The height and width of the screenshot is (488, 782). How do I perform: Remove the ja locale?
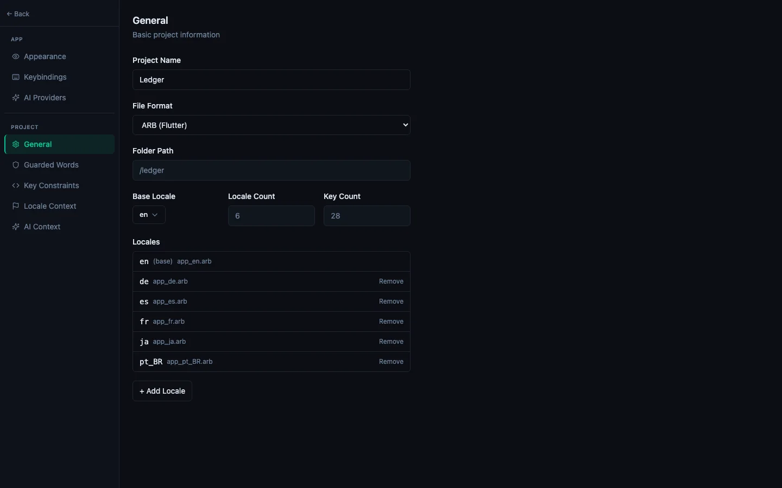pyautogui.click(x=391, y=342)
